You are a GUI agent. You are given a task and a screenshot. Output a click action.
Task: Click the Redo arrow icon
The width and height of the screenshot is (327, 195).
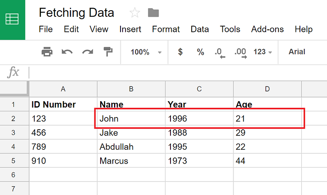[87, 52]
